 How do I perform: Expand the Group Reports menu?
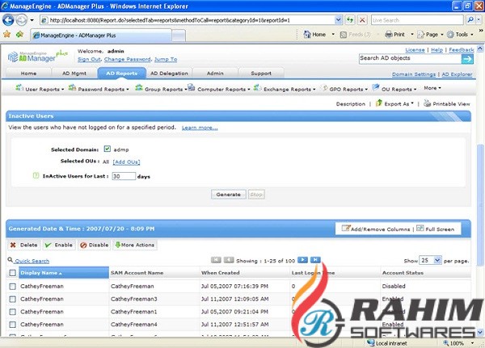point(161,89)
